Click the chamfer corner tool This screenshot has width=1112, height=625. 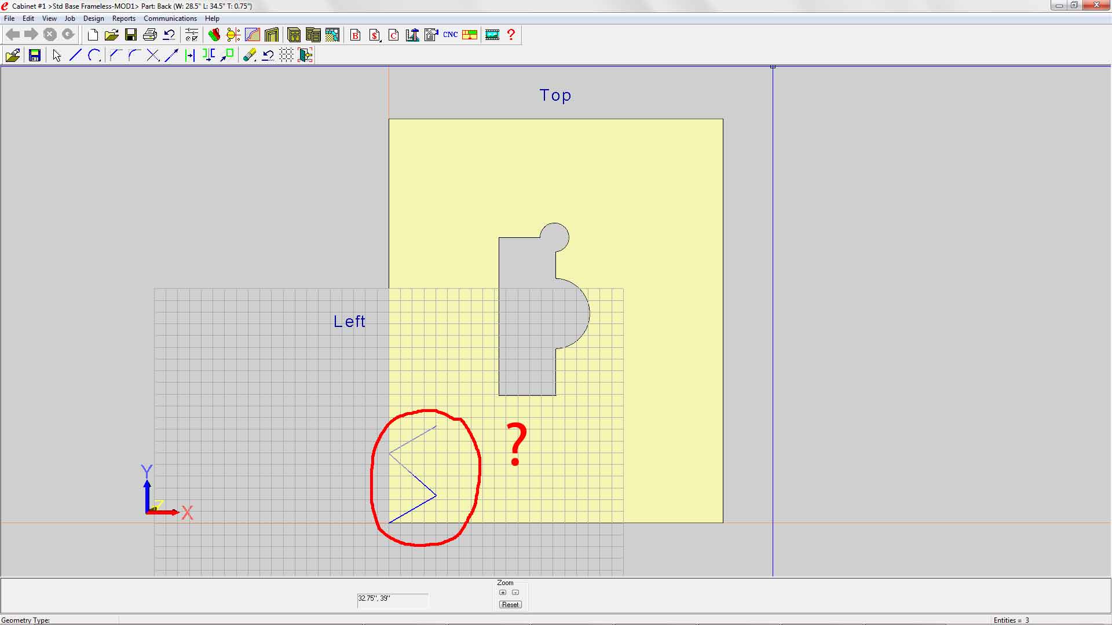coord(115,55)
